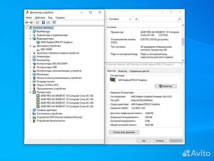The width and height of the screenshot is (214, 161).
Task: Select the Процессоры chip icon
Action: pos(34,92)
